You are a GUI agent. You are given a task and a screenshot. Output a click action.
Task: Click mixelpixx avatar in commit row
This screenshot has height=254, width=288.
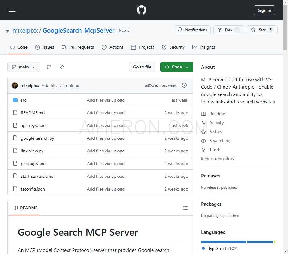pos(15,85)
